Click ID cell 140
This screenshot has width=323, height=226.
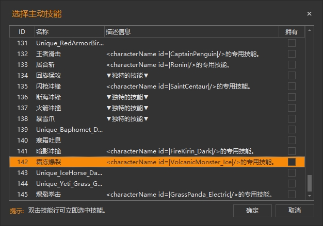pyautogui.click(x=23, y=141)
